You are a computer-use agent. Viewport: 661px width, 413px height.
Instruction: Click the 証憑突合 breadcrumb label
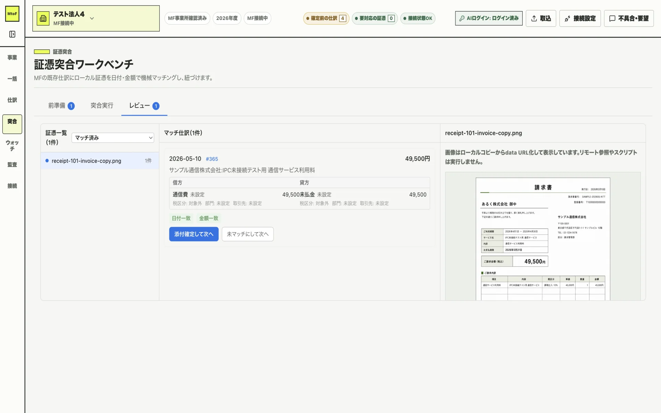[x=62, y=52]
